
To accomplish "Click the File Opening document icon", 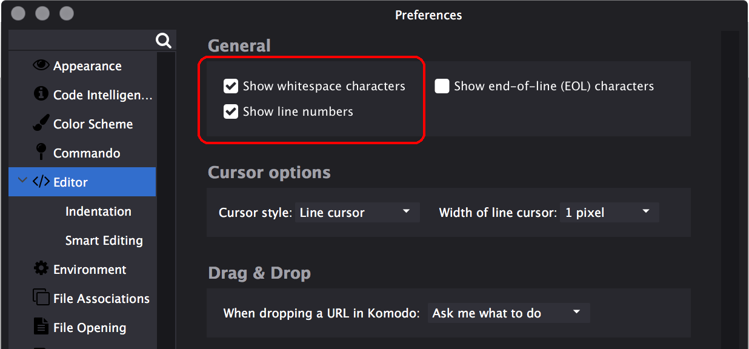I will [41, 327].
